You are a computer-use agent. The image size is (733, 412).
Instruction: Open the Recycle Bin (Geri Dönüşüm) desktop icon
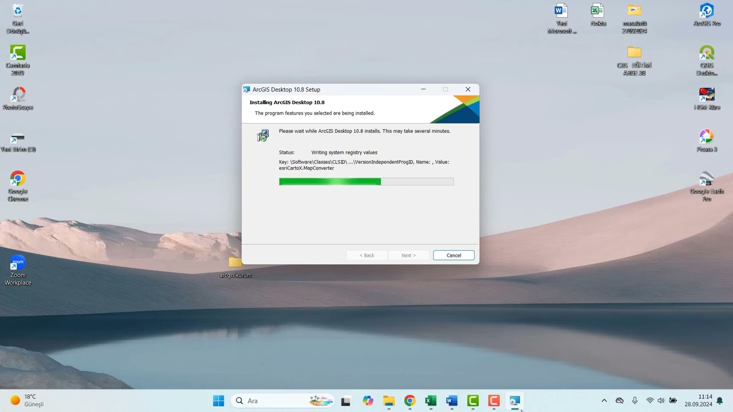[18, 18]
